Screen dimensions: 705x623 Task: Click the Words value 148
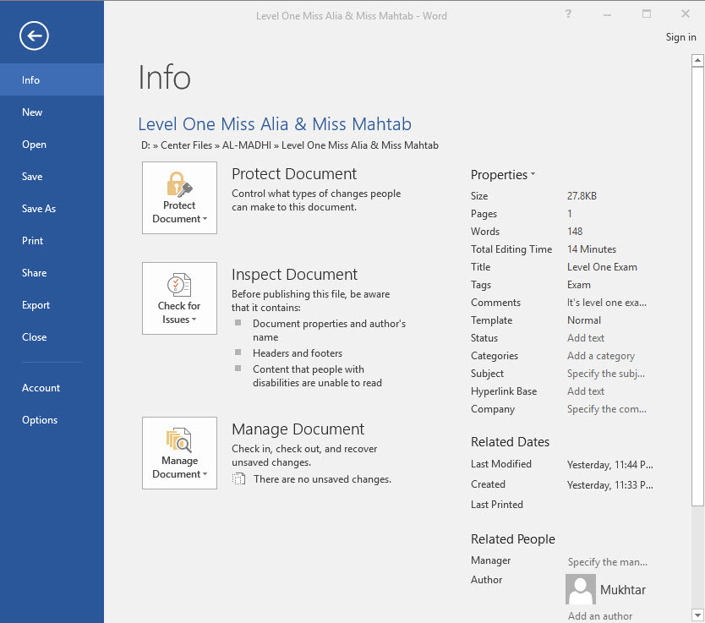tap(575, 232)
